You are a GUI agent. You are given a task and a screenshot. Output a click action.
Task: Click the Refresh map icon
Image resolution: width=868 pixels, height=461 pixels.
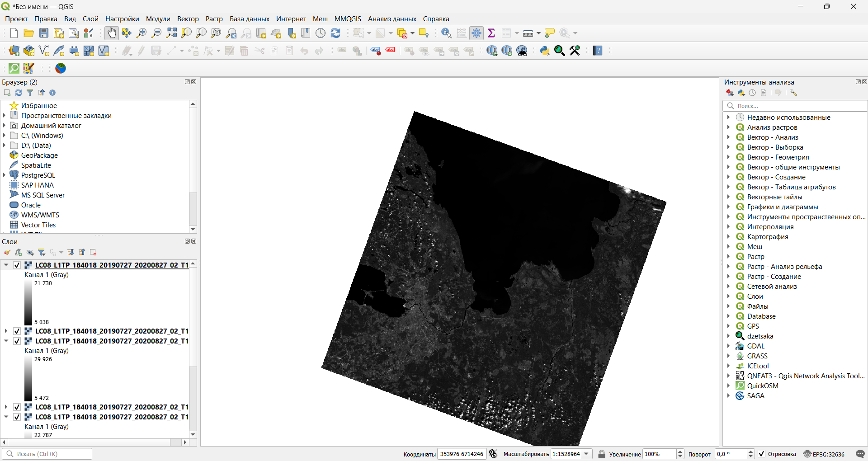point(335,33)
